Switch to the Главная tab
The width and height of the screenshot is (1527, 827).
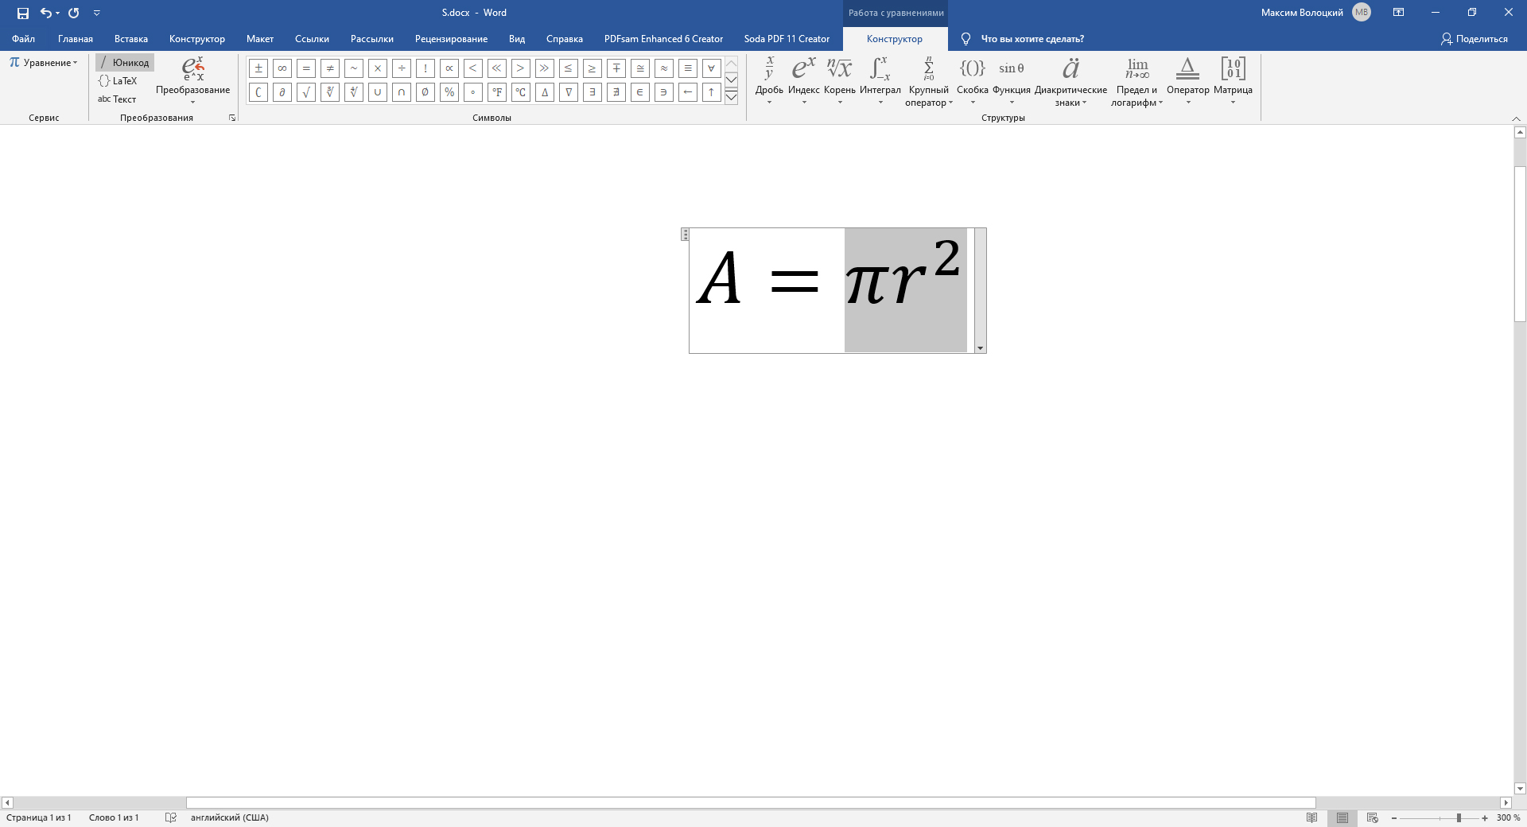[x=76, y=39]
